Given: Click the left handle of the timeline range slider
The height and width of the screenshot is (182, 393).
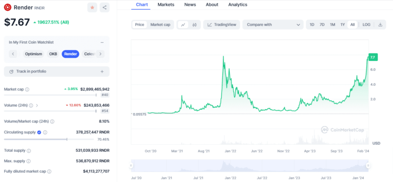Looking at the screenshot, I should pyautogui.click(x=131, y=166).
